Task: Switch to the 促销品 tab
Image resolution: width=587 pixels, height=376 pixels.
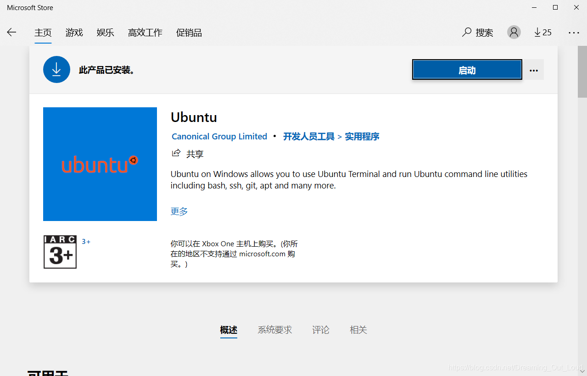Action: click(189, 33)
